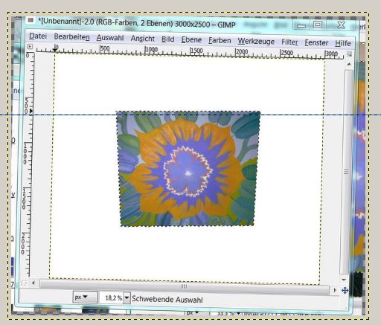Open the Hilfe menu

[343, 43]
